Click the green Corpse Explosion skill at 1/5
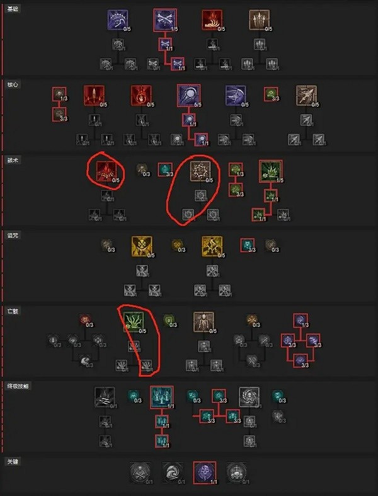This screenshot has height=496, width=378. [x=271, y=171]
